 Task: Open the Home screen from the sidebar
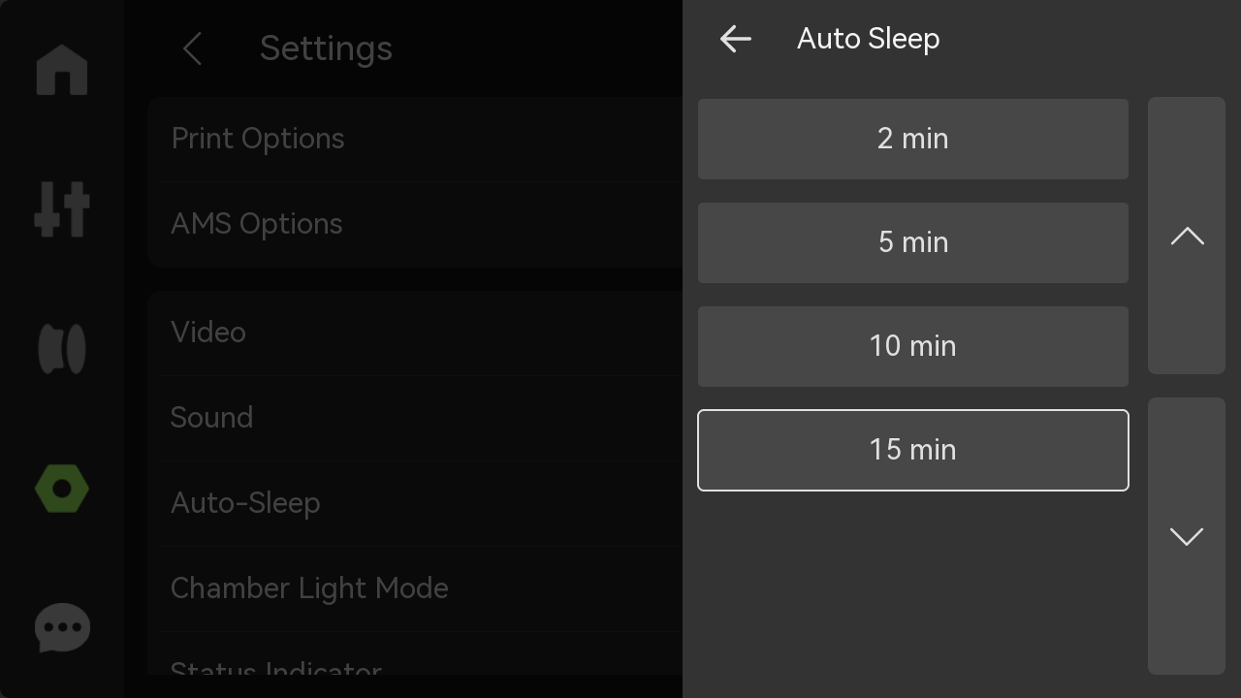click(62, 70)
